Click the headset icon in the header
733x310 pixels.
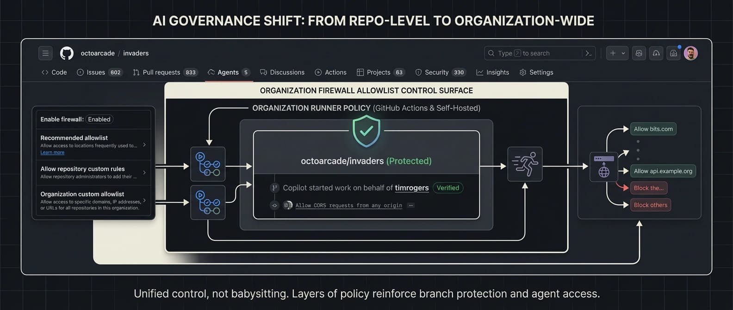[x=656, y=53]
